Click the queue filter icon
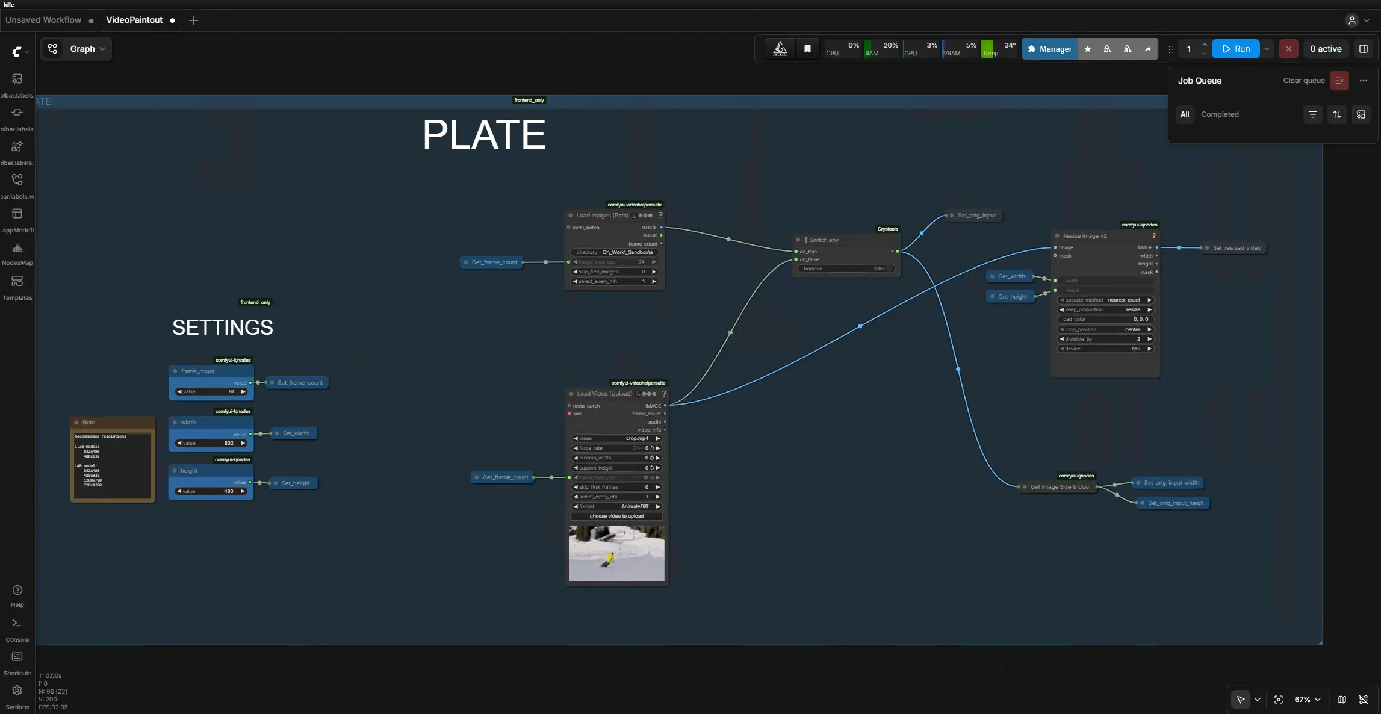Image resolution: width=1381 pixels, height=714 pixels. pos(1313,114)
